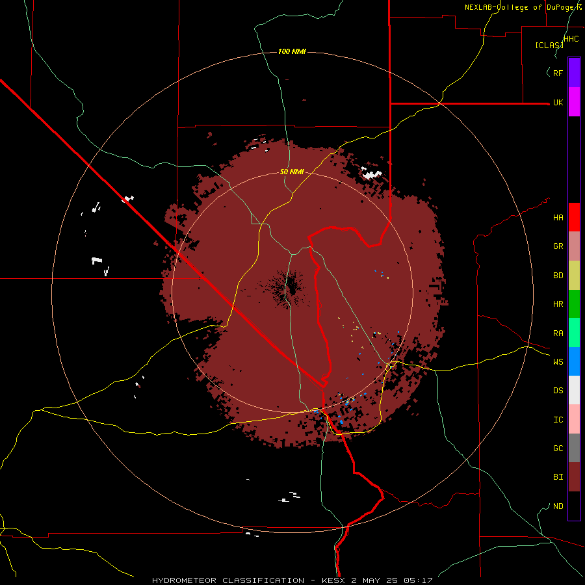Click the light green RA swatch
The image size is (585, 585).
(x=574, y=333)
